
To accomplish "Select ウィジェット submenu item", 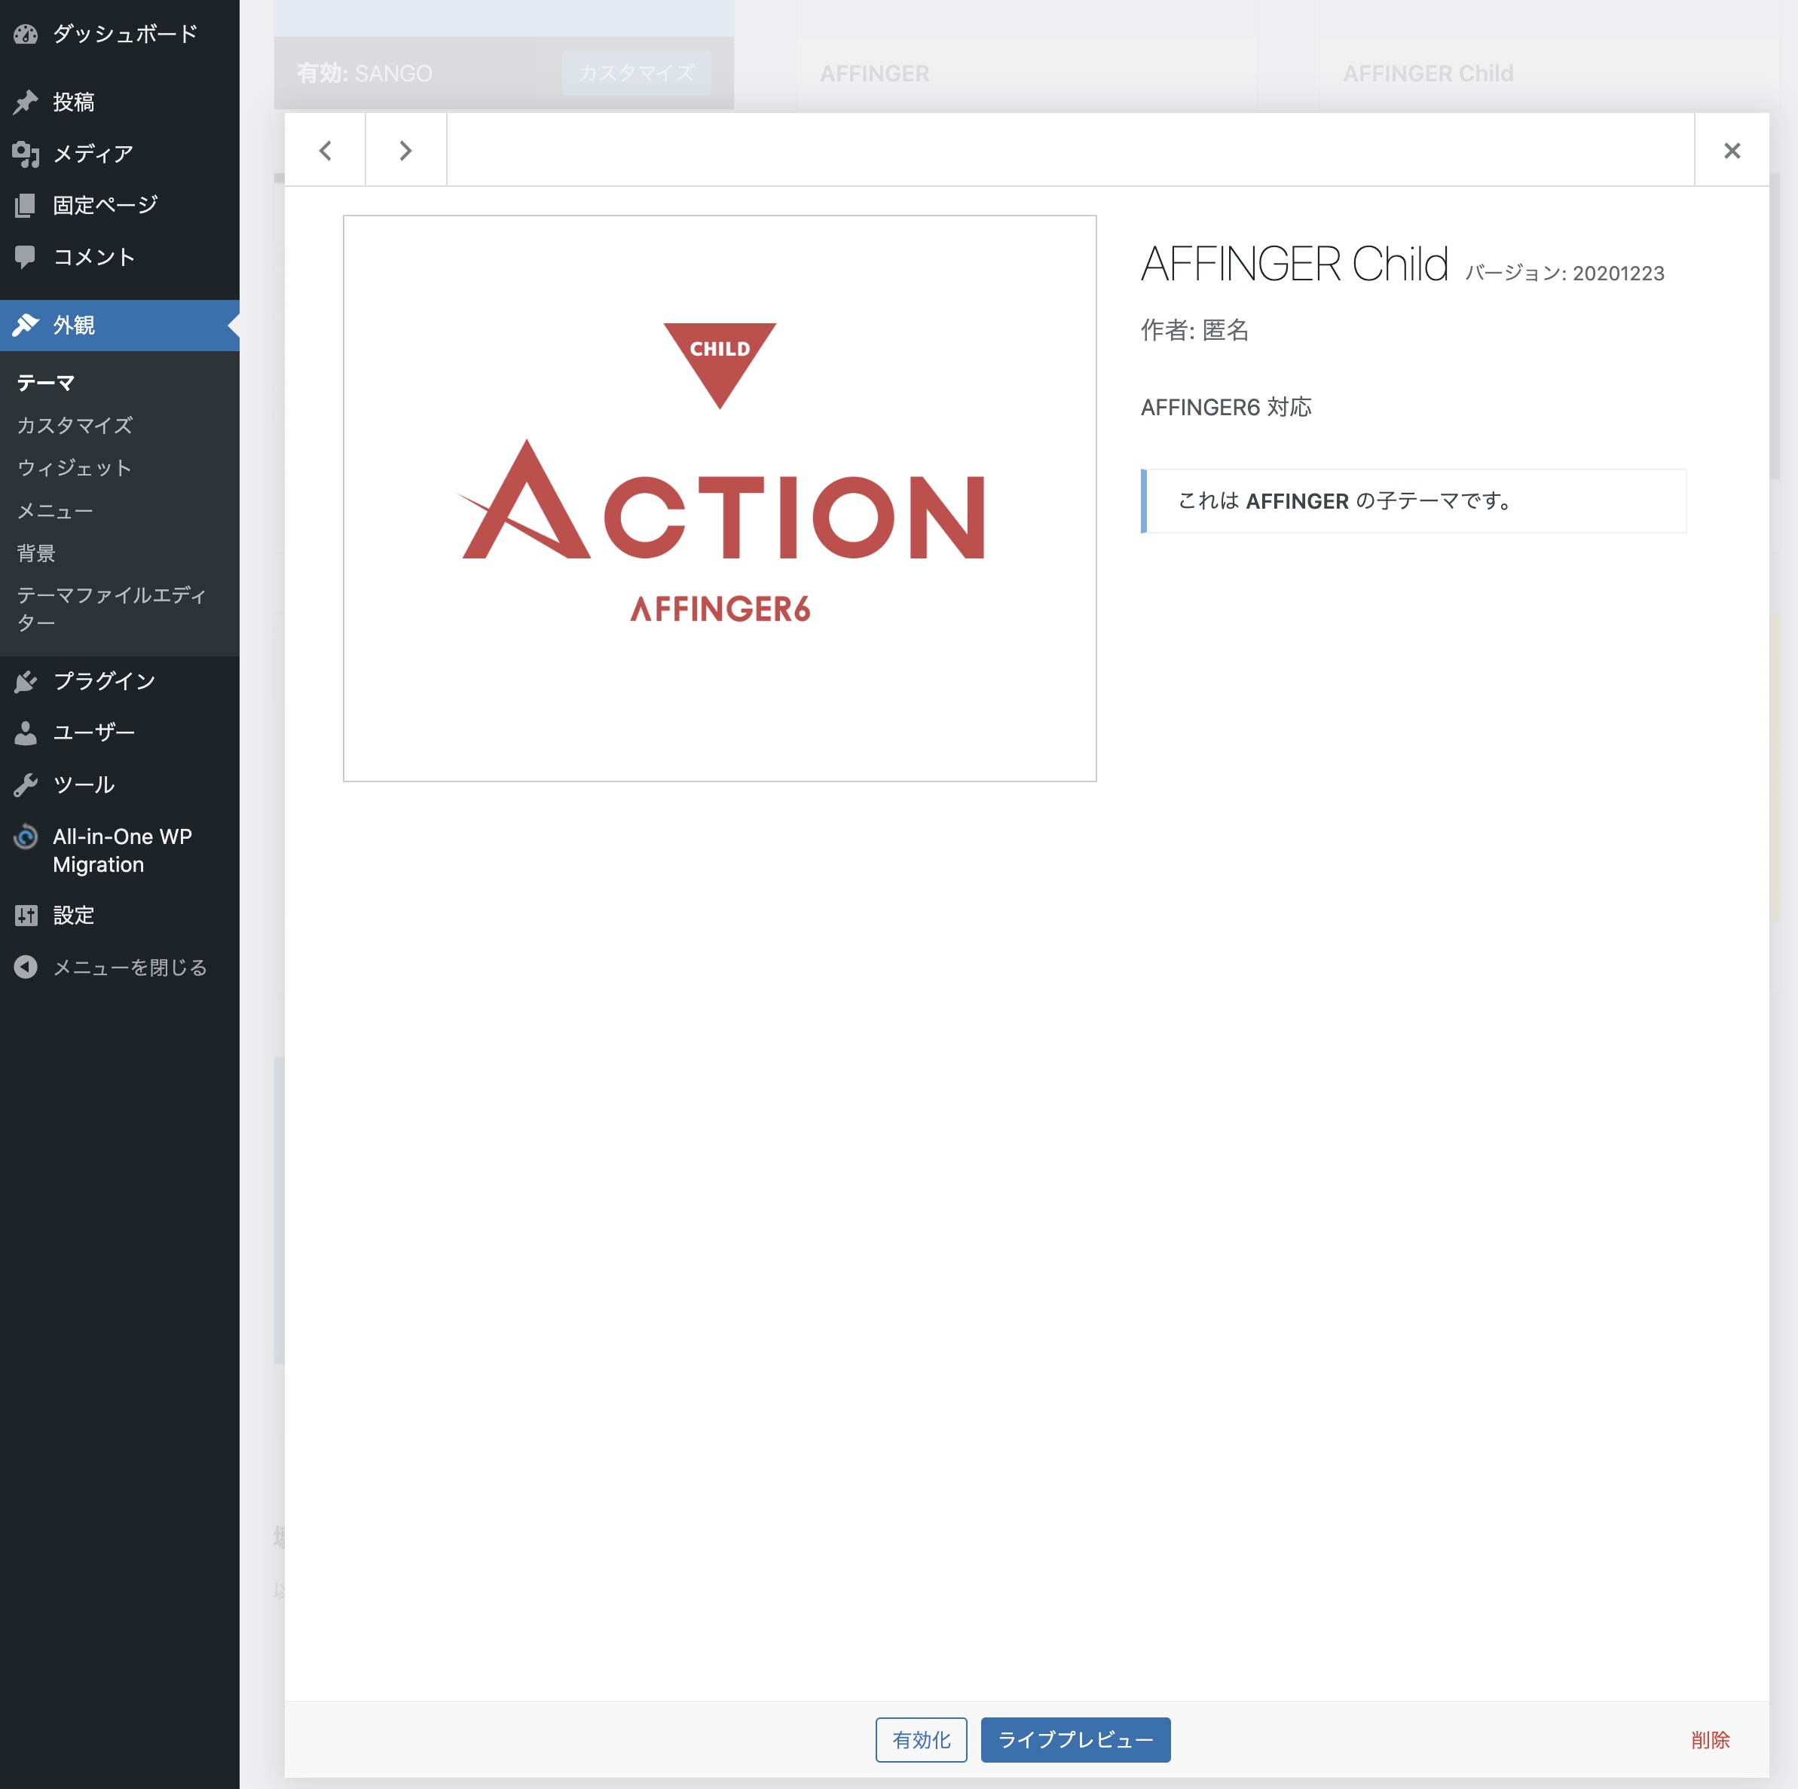I will point(75,468).
